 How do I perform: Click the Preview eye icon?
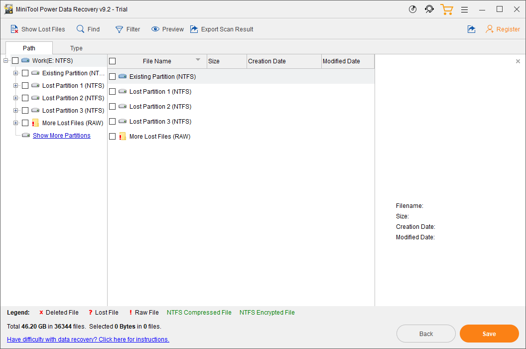[155, 29]
